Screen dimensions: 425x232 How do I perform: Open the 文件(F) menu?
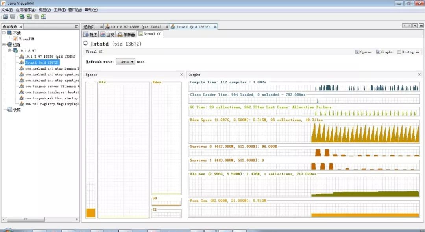7,10
